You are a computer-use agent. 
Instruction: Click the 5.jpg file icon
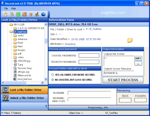(x=15, y=64)
